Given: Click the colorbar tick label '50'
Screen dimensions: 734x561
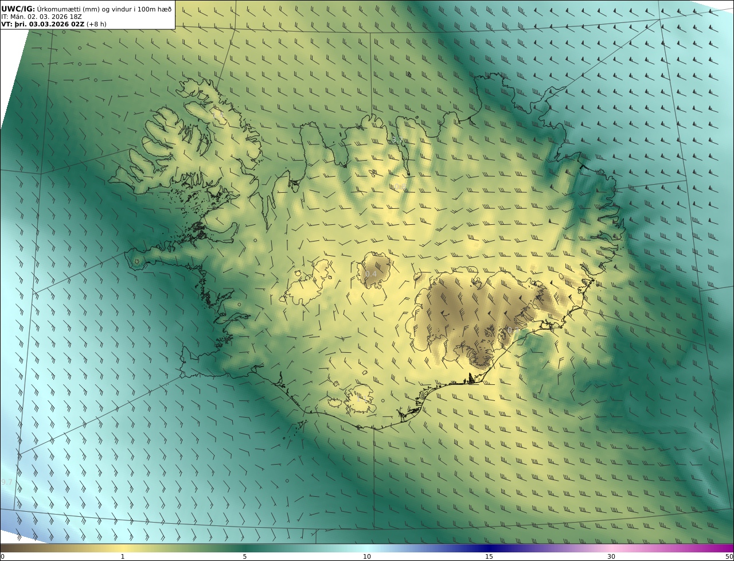Looking at the screenshot, I should 729,556.
